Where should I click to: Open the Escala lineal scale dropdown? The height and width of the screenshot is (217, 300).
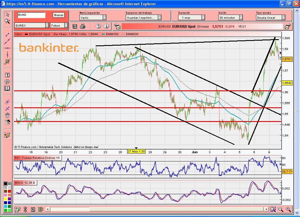[x=271, y=18]
